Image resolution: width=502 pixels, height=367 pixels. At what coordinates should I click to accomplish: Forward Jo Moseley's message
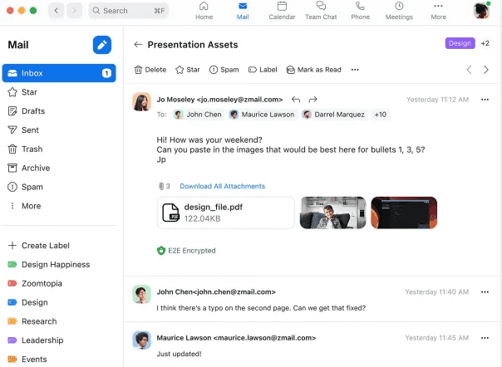pyautogui.click(x=313, y=100)
